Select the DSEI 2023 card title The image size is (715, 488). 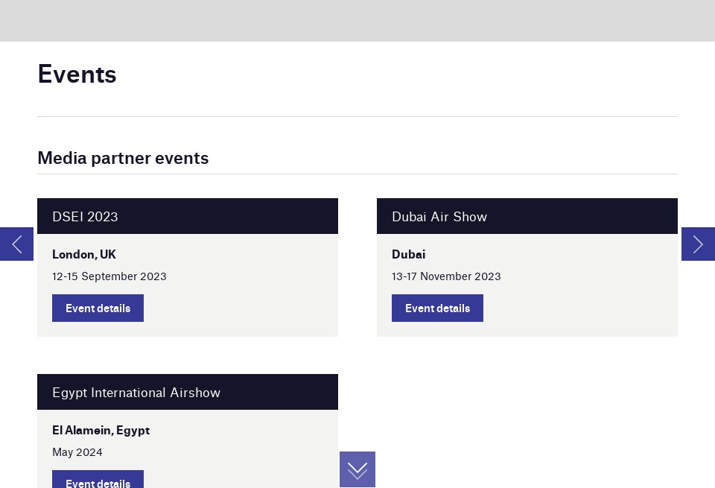85,217
